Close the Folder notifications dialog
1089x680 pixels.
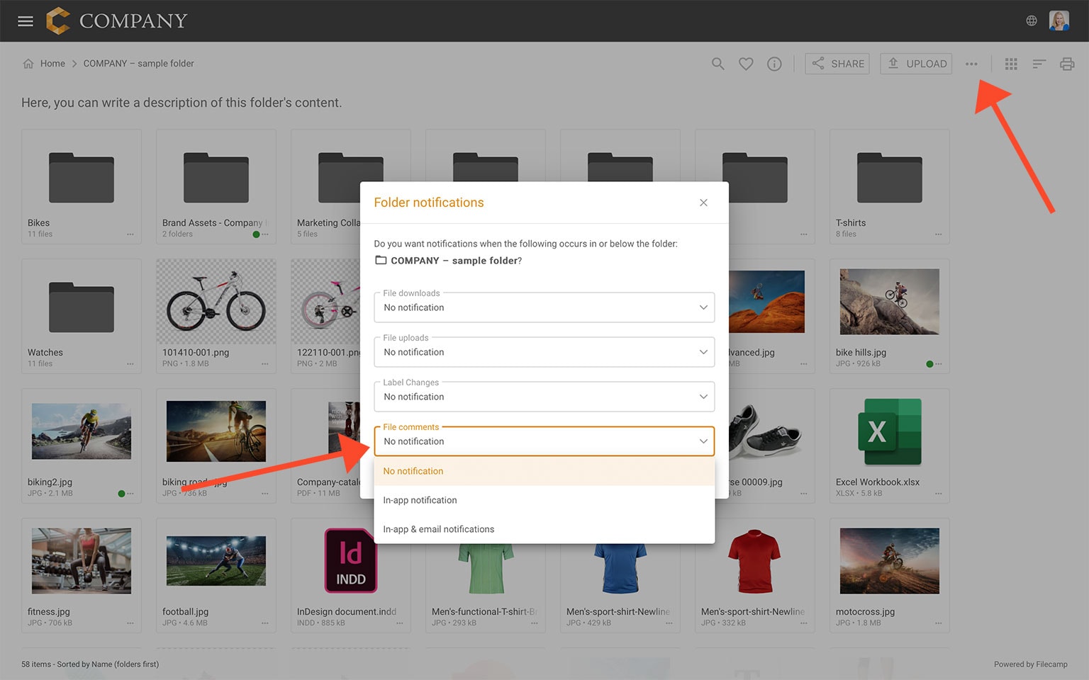coord(703,203)
